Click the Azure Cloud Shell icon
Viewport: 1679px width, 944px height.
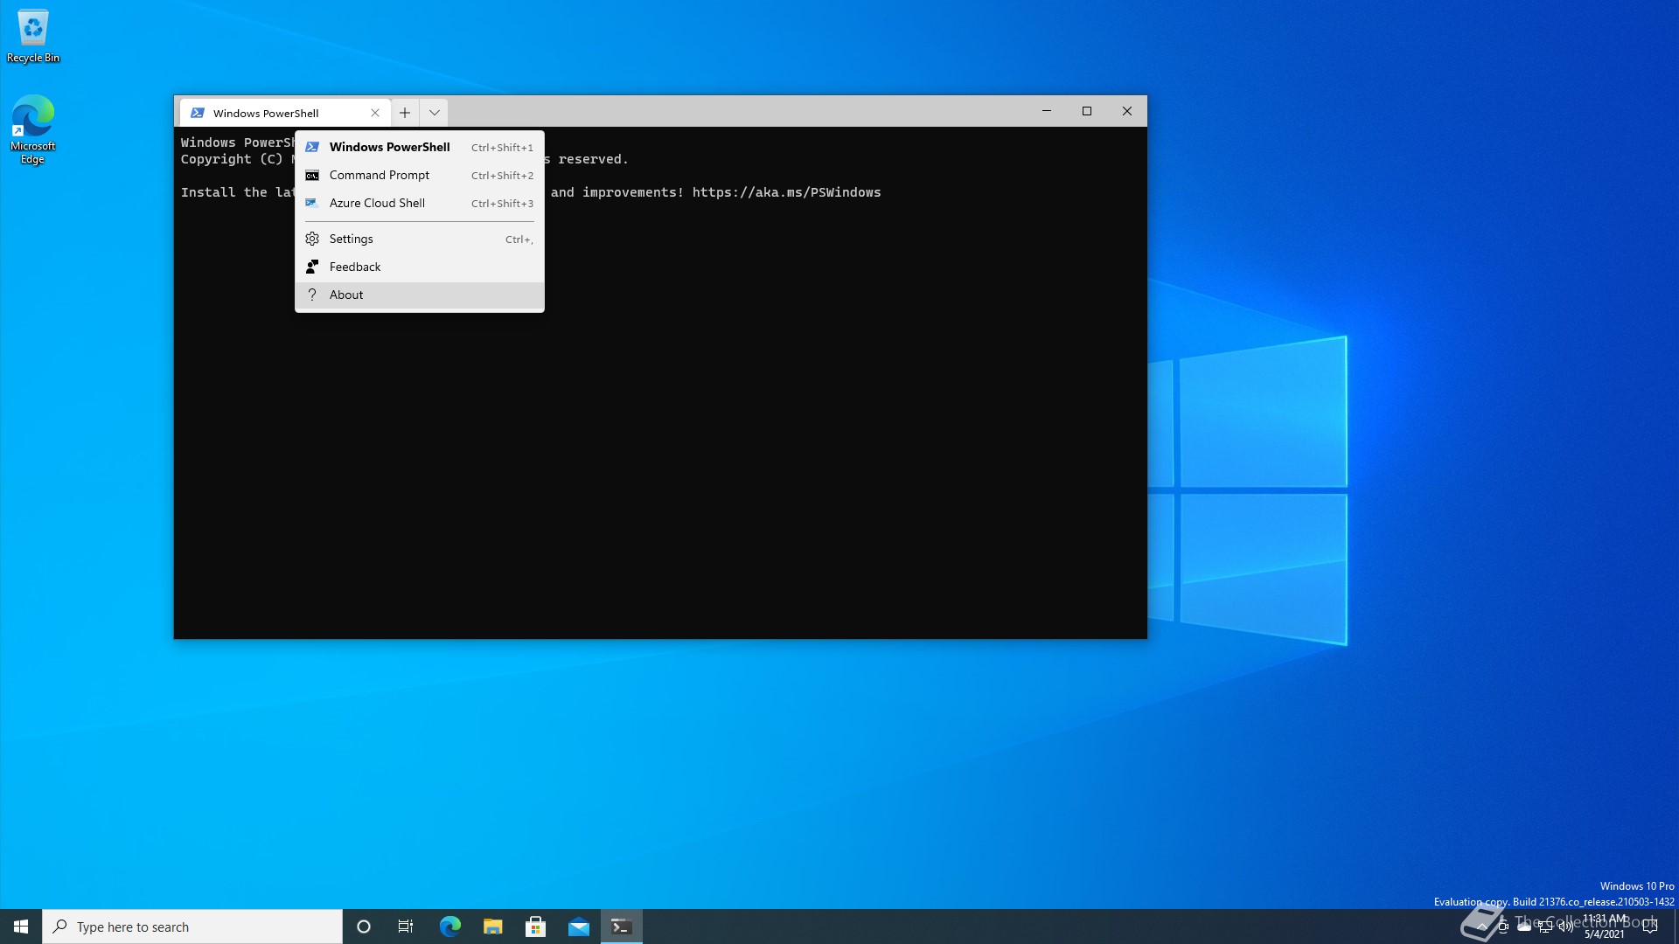(311, 203)
